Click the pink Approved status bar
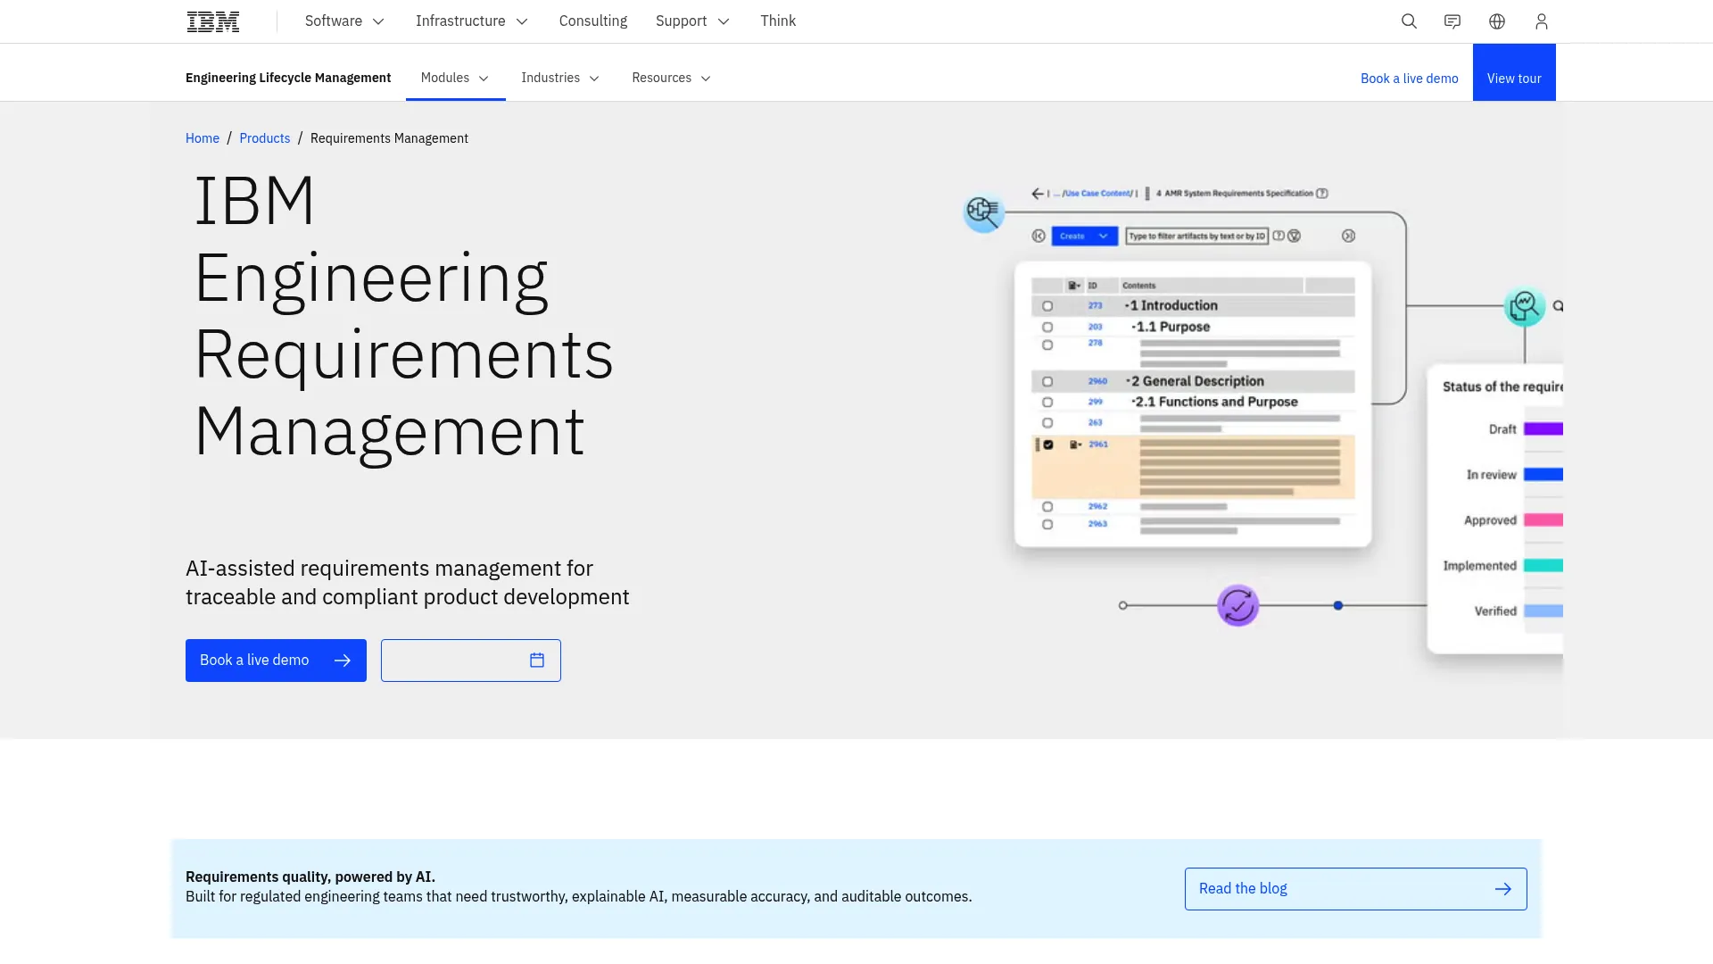This screenshot has width=1713, height=964. [1543, 520]
